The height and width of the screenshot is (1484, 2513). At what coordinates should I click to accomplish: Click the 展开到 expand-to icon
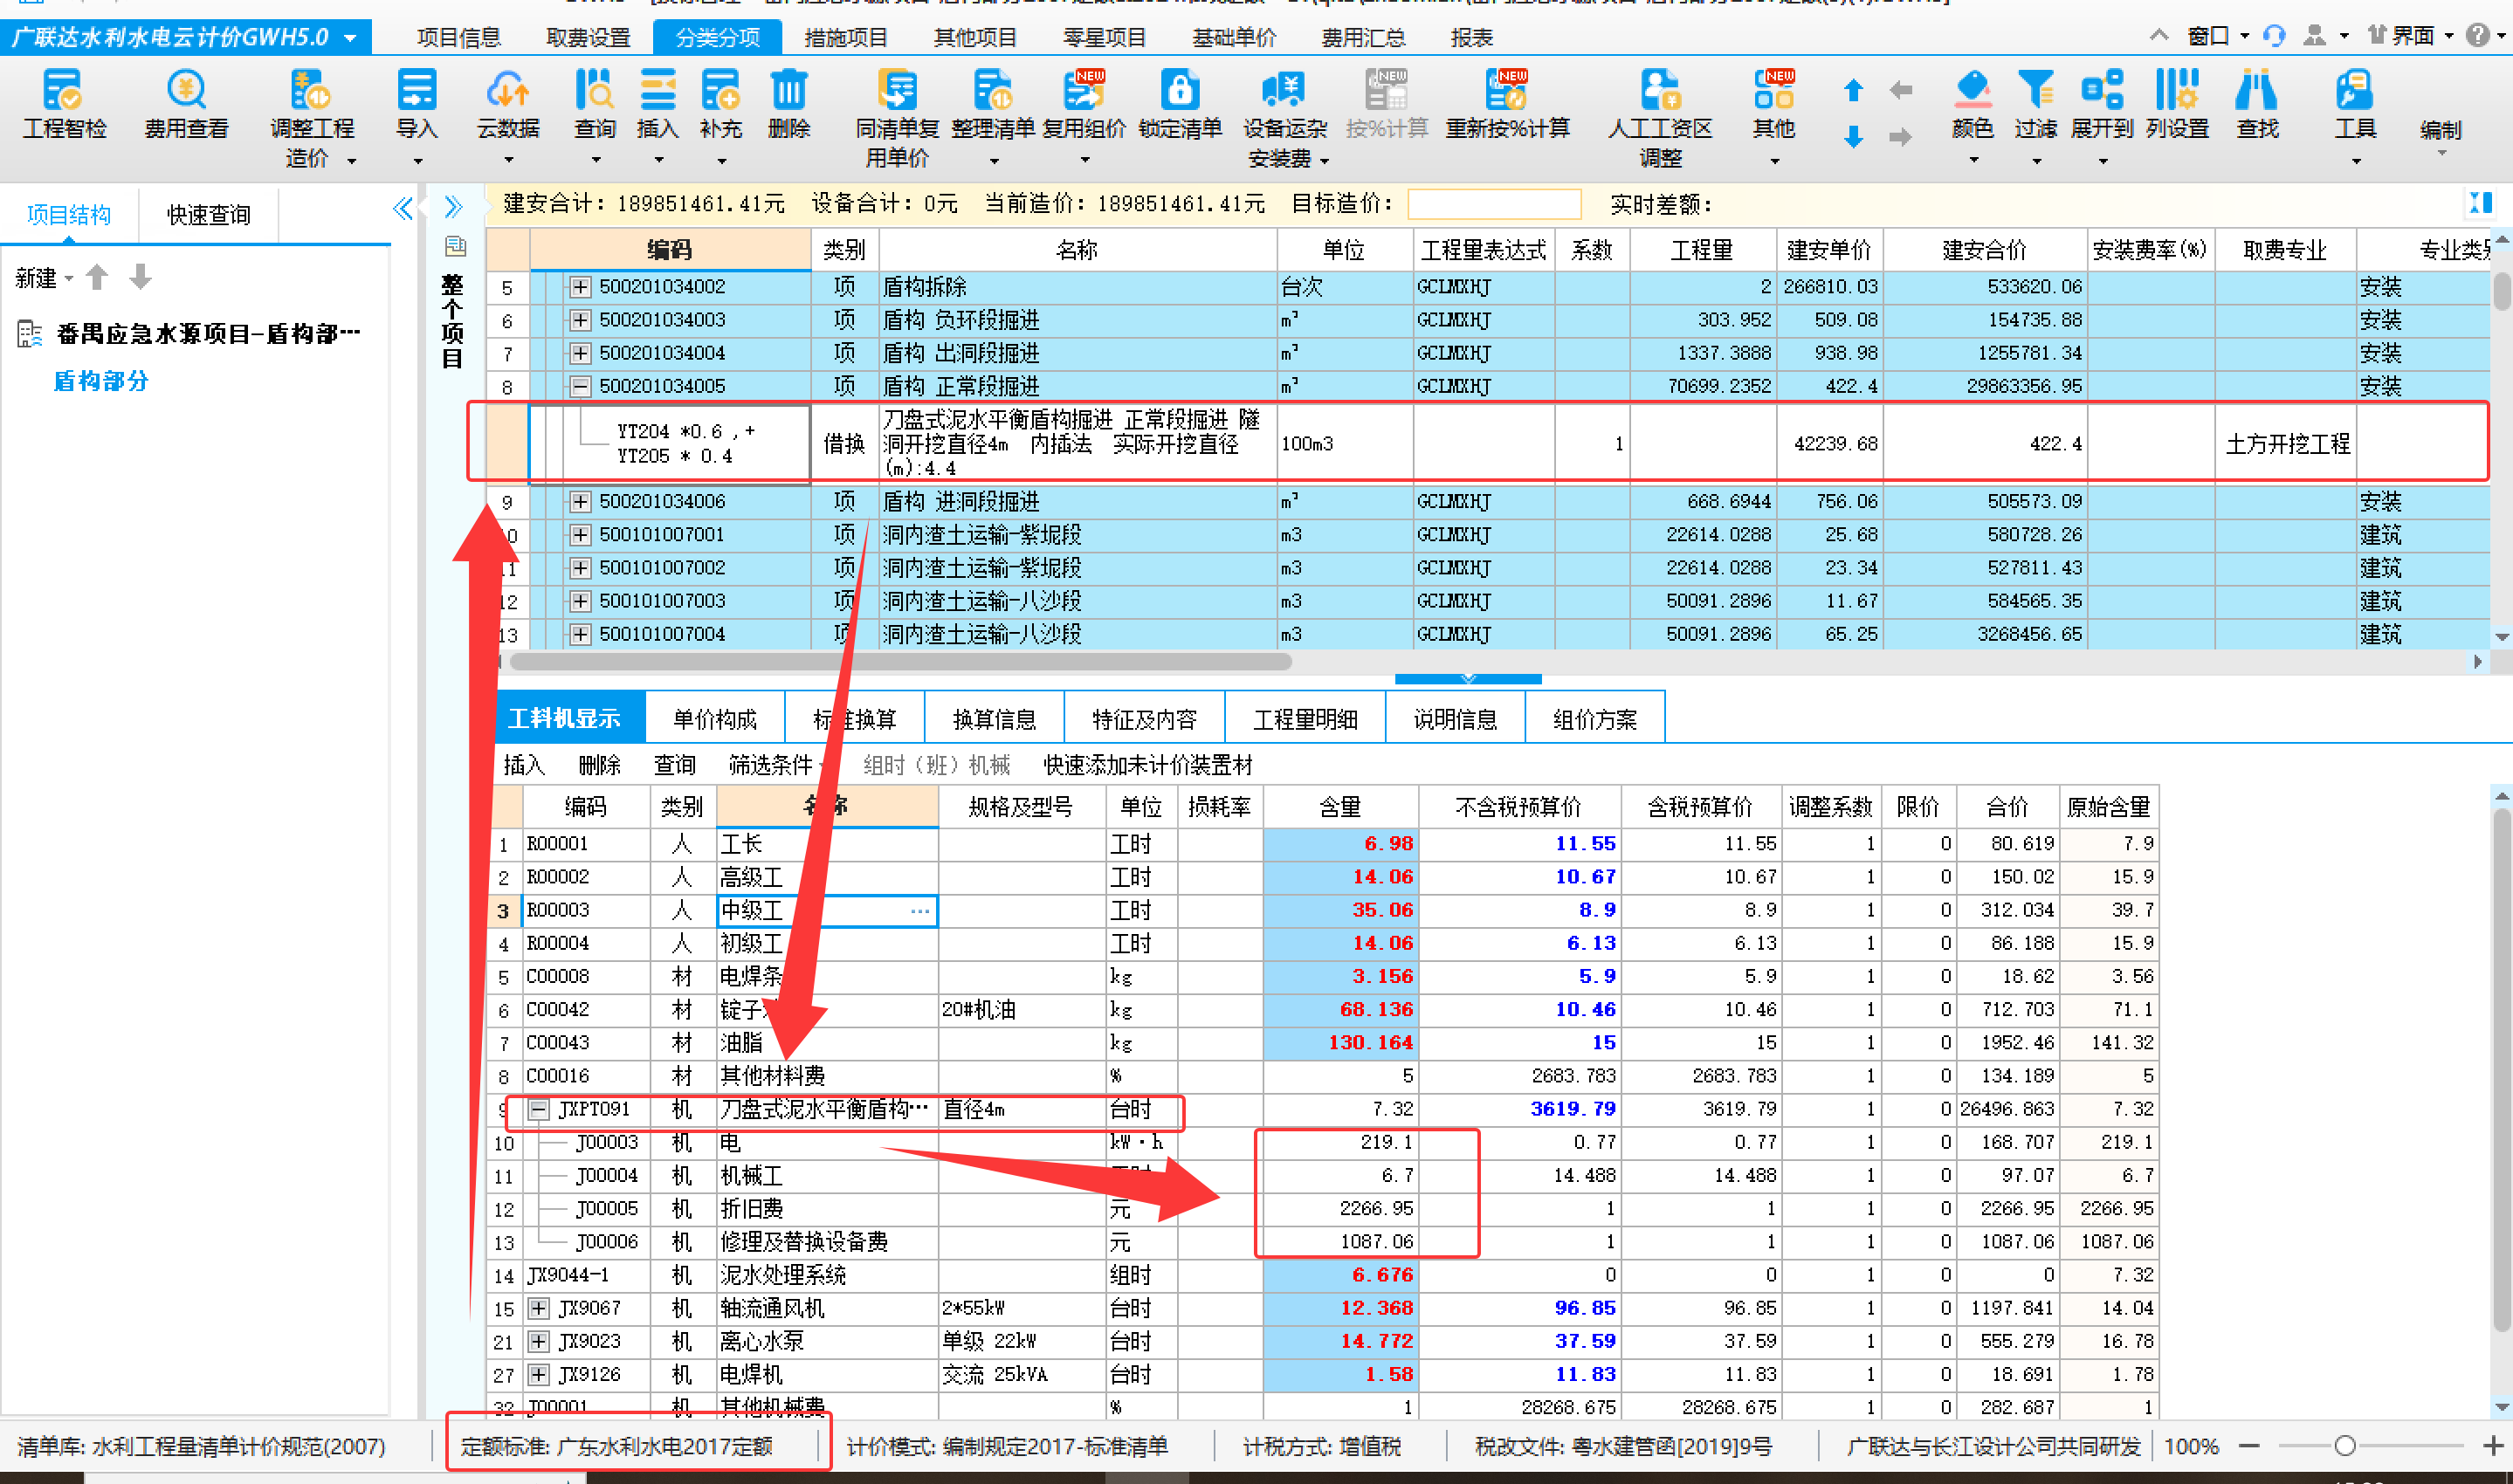click(2102, 90)
